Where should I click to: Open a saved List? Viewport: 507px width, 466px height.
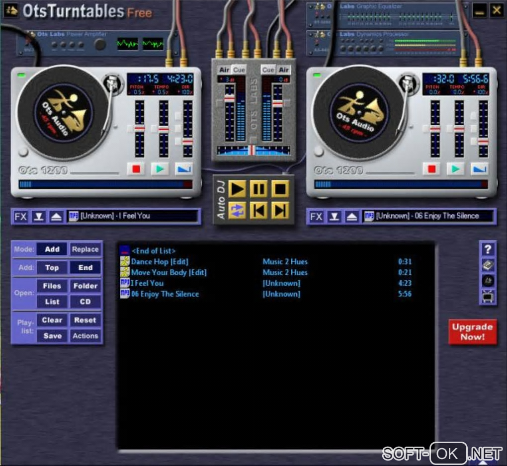click(x=52, y=302)
